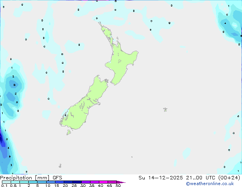Screen dimensions: 242x187
Task: Click the 5–10 mm legend swatch
Action: pos(42,182)
